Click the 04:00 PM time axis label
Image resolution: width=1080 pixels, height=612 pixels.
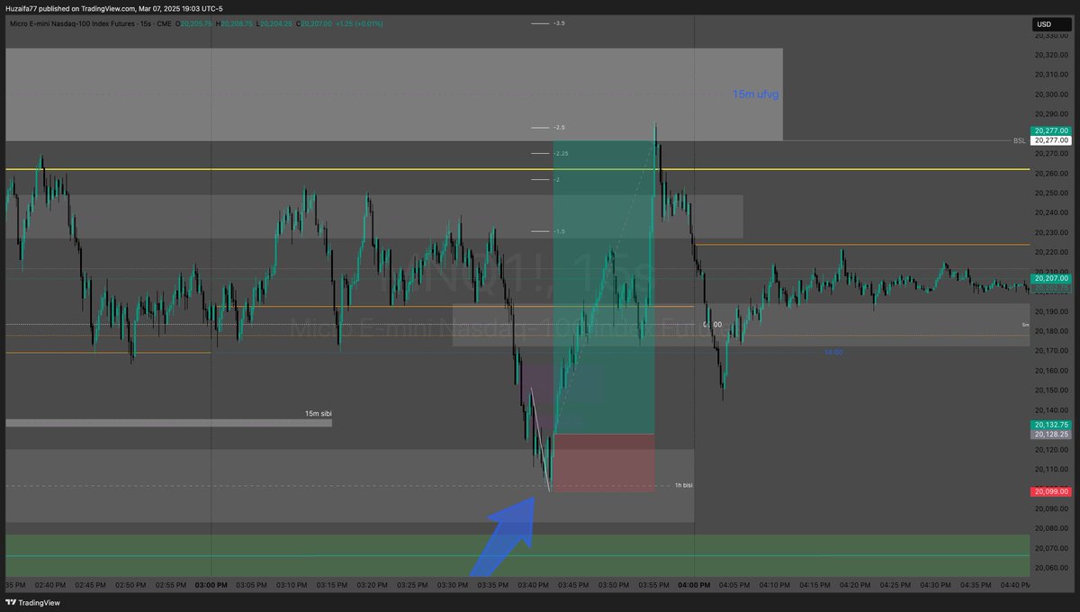tap(695, 585)
